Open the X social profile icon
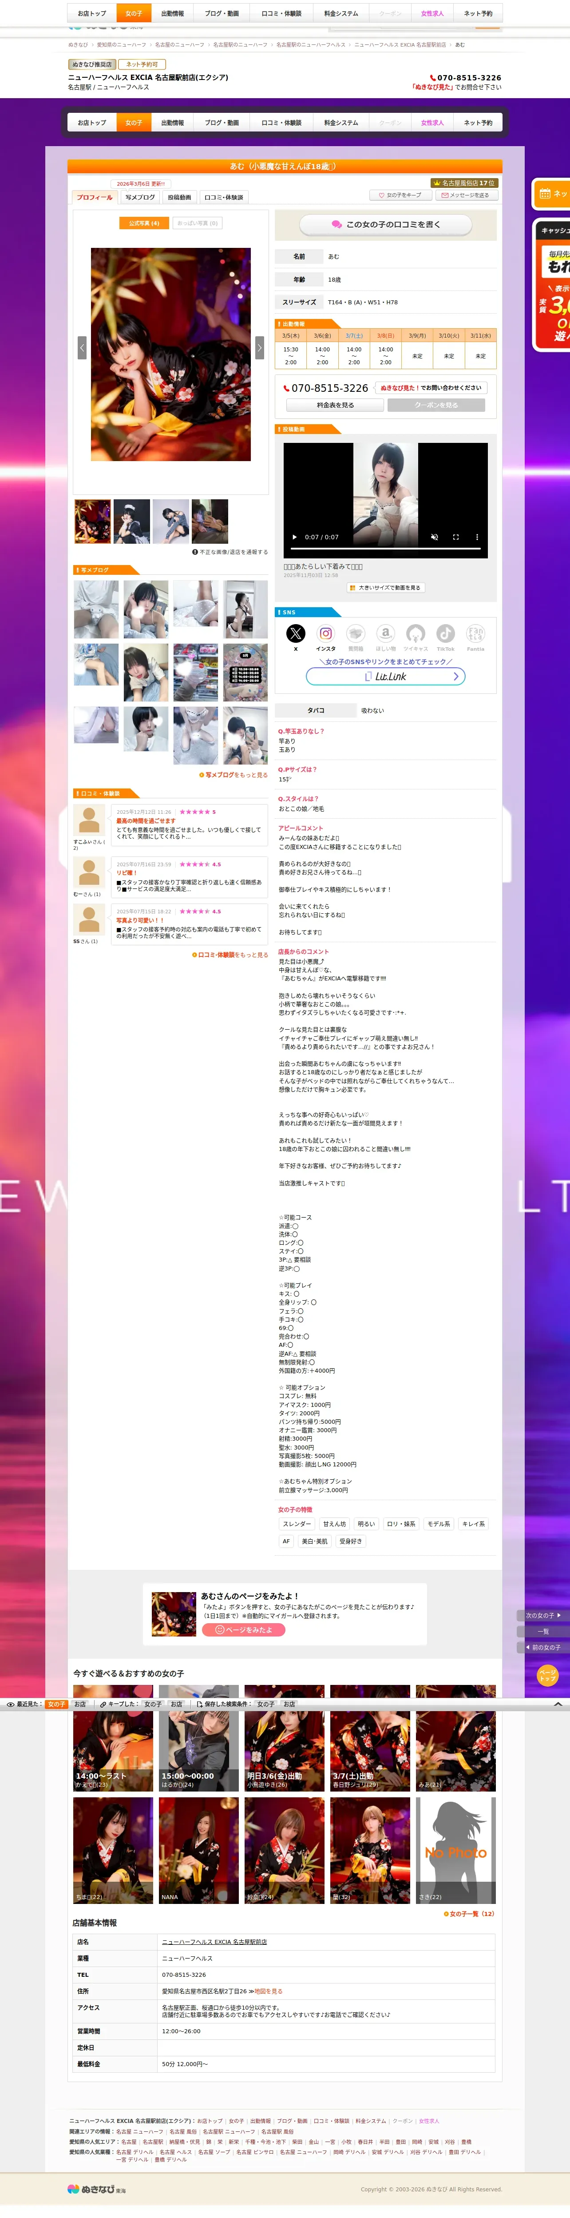 point(295,633)
